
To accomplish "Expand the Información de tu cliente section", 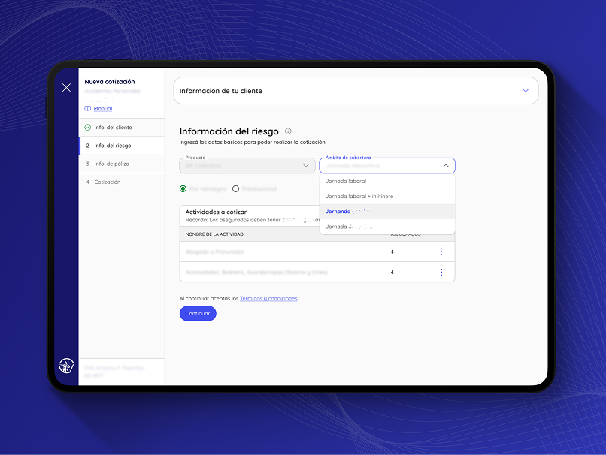I will pyautogui.click(x=526, y=91).
